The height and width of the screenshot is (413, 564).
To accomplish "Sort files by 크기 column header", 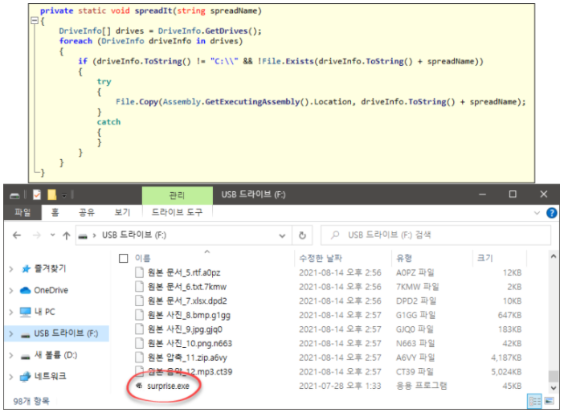I will pos(485,258).
